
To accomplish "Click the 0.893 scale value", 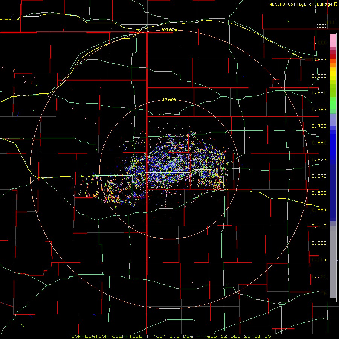I will [x=319, y=76].
